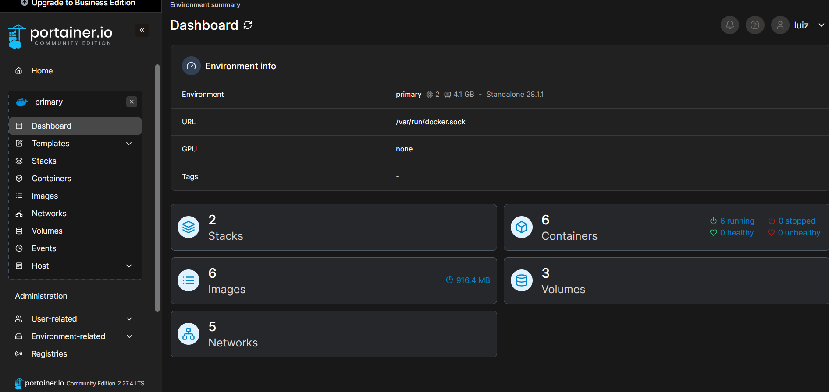Open the luiz user dropdown arrow
Image resolution: width=829 pixels, height=392 pixels.
pyautogui.click(x=821, y=25)
